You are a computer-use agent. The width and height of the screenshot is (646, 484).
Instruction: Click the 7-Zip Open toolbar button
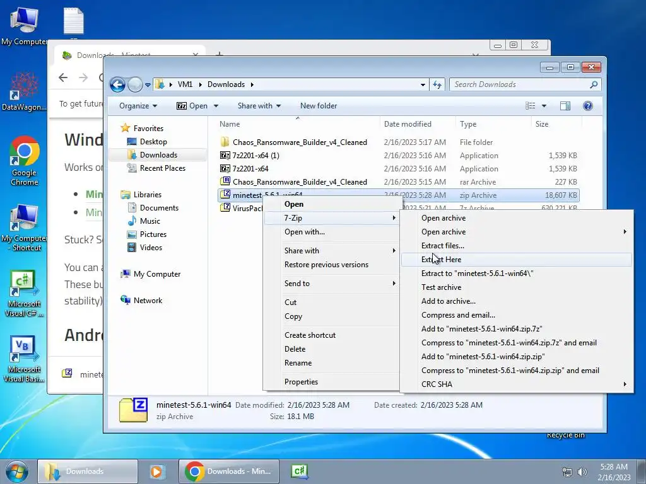click(192, 106)
